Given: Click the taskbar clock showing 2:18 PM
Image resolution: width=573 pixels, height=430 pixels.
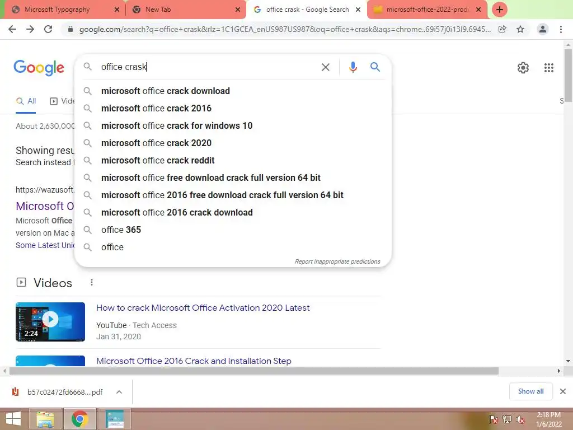Looking at the screenshot, I should (x=548, y=419).
